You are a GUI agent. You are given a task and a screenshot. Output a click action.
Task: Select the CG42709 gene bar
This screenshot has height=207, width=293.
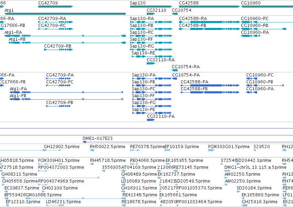tap(55, 7)
